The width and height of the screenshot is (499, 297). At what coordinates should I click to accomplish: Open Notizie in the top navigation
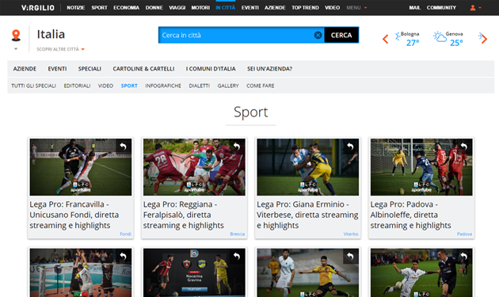76,8
